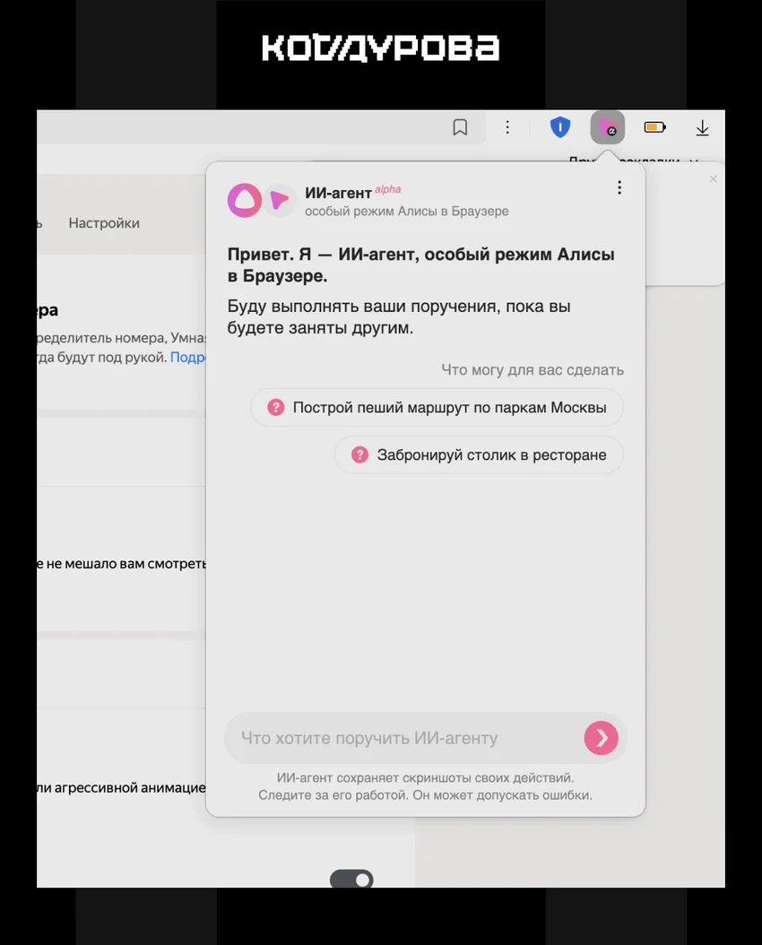
Task: Flip the dark toggle switch at the bottom
Action: click(351, 879)
